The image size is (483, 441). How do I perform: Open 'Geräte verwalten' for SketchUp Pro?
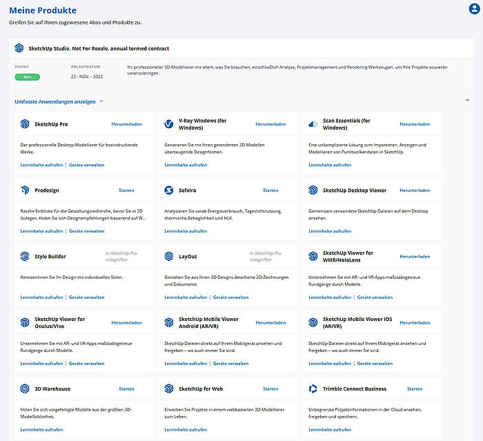tap(86, 165)
